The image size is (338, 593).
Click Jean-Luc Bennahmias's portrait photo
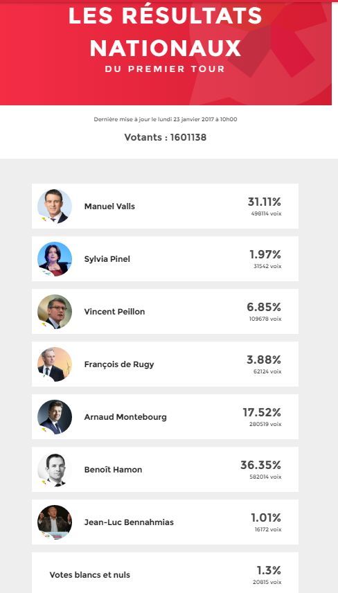click(55, 522)
